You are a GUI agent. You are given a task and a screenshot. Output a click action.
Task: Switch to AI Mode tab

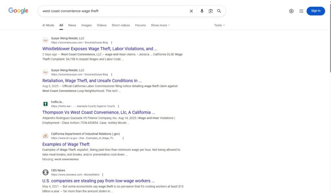48,25
